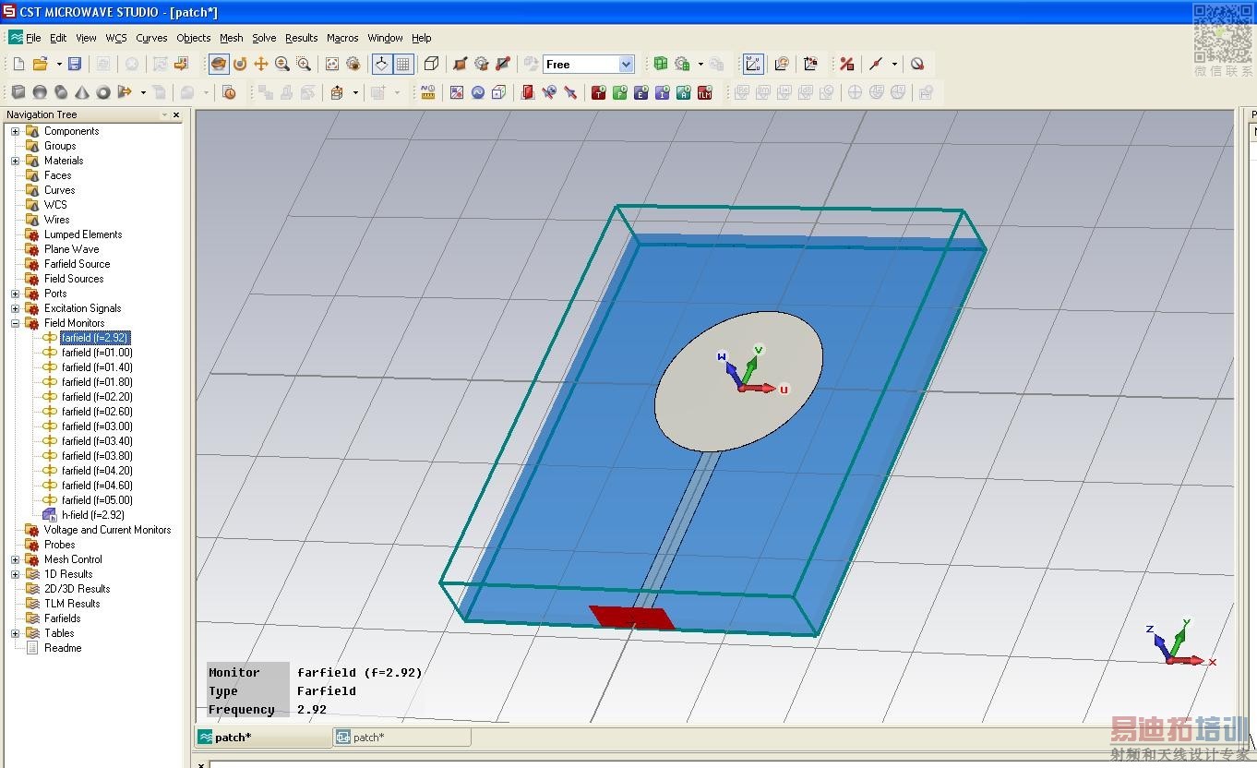The height and width of the screenshot is (768, 1257).
Task: Start the Integral equation solver (I icon)
Action: point(662,92)
